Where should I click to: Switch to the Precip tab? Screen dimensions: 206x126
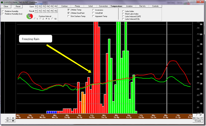point(77,6)
